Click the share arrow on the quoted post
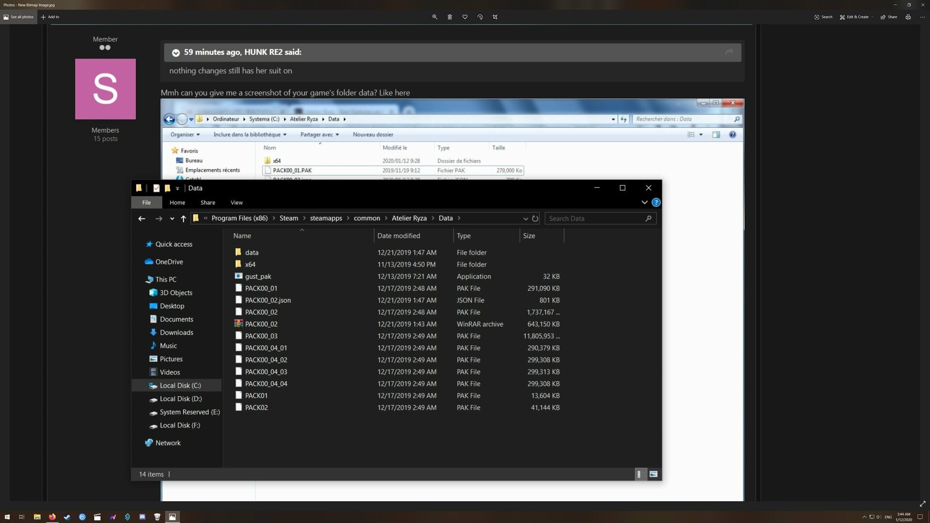The width and height of the screenshot is (930, 523). [x=729, y=52]
